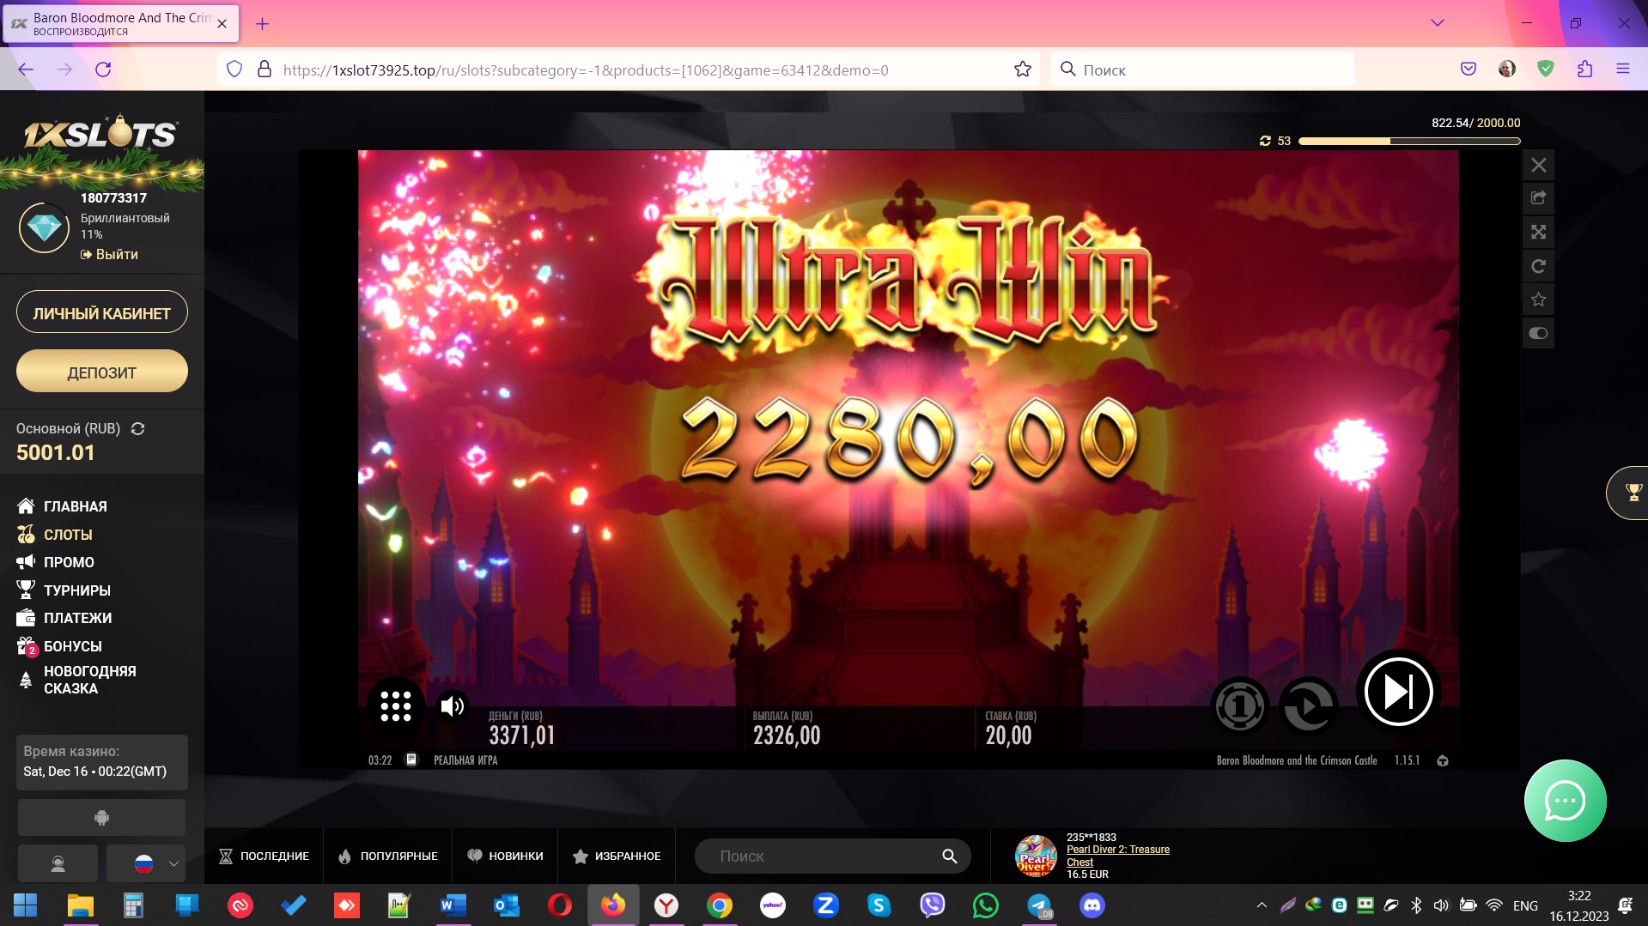1648x926 pixels.
Task: Switch to the ПОПУЛЯРНЫЕ tab
Action: click(388, 856)
